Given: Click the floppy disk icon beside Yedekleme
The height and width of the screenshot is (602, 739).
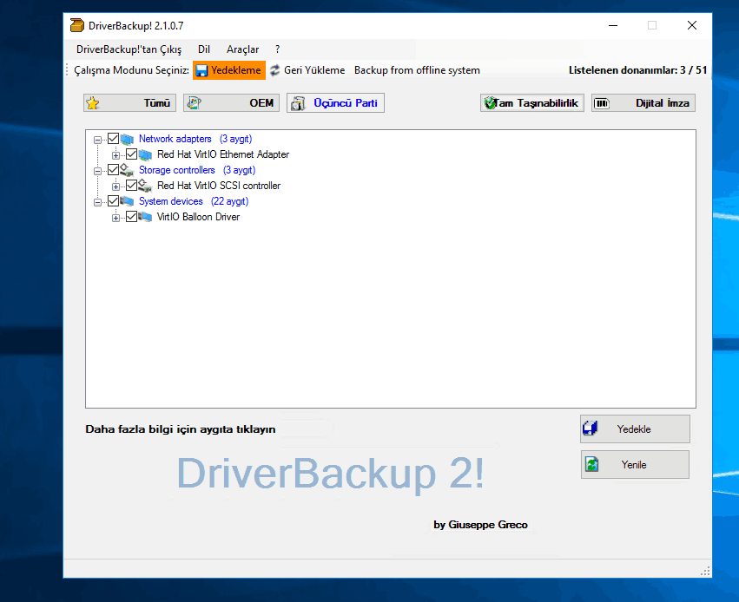Looking at the screenshot, I should [x=201, y=70].
